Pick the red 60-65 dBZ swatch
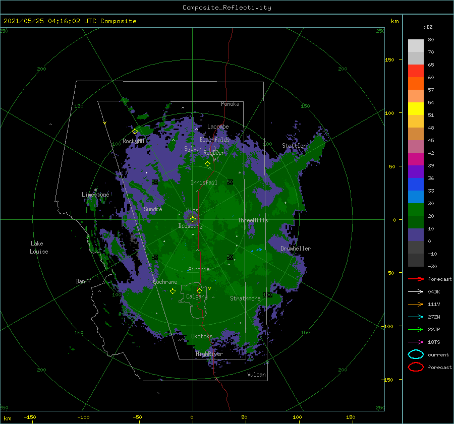The image size is (454, 424). 416,71
